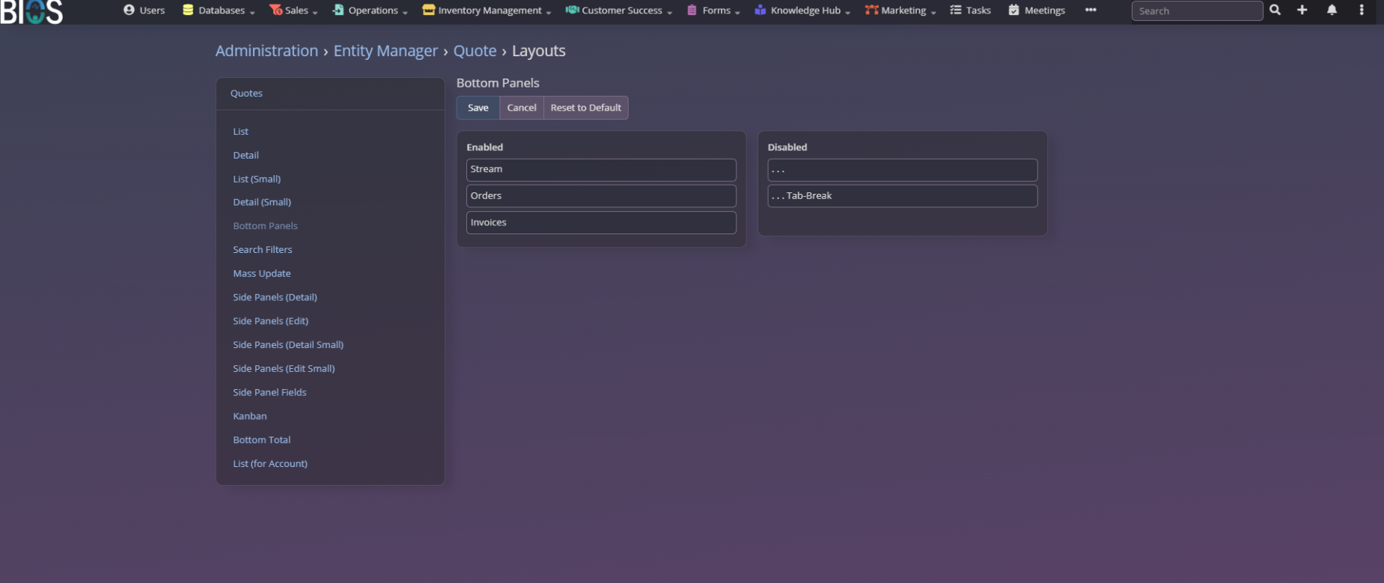The width and height of the screenshot is (1384, 583).
Task: Click the global Search field
Action: [x=1196, y=11]
